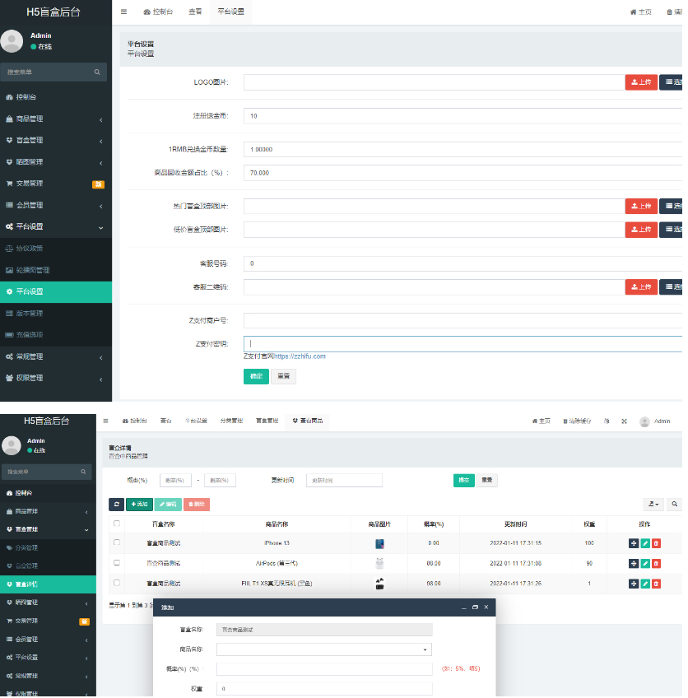Click language icon in 盲盒详情 page header

(607, 421)
